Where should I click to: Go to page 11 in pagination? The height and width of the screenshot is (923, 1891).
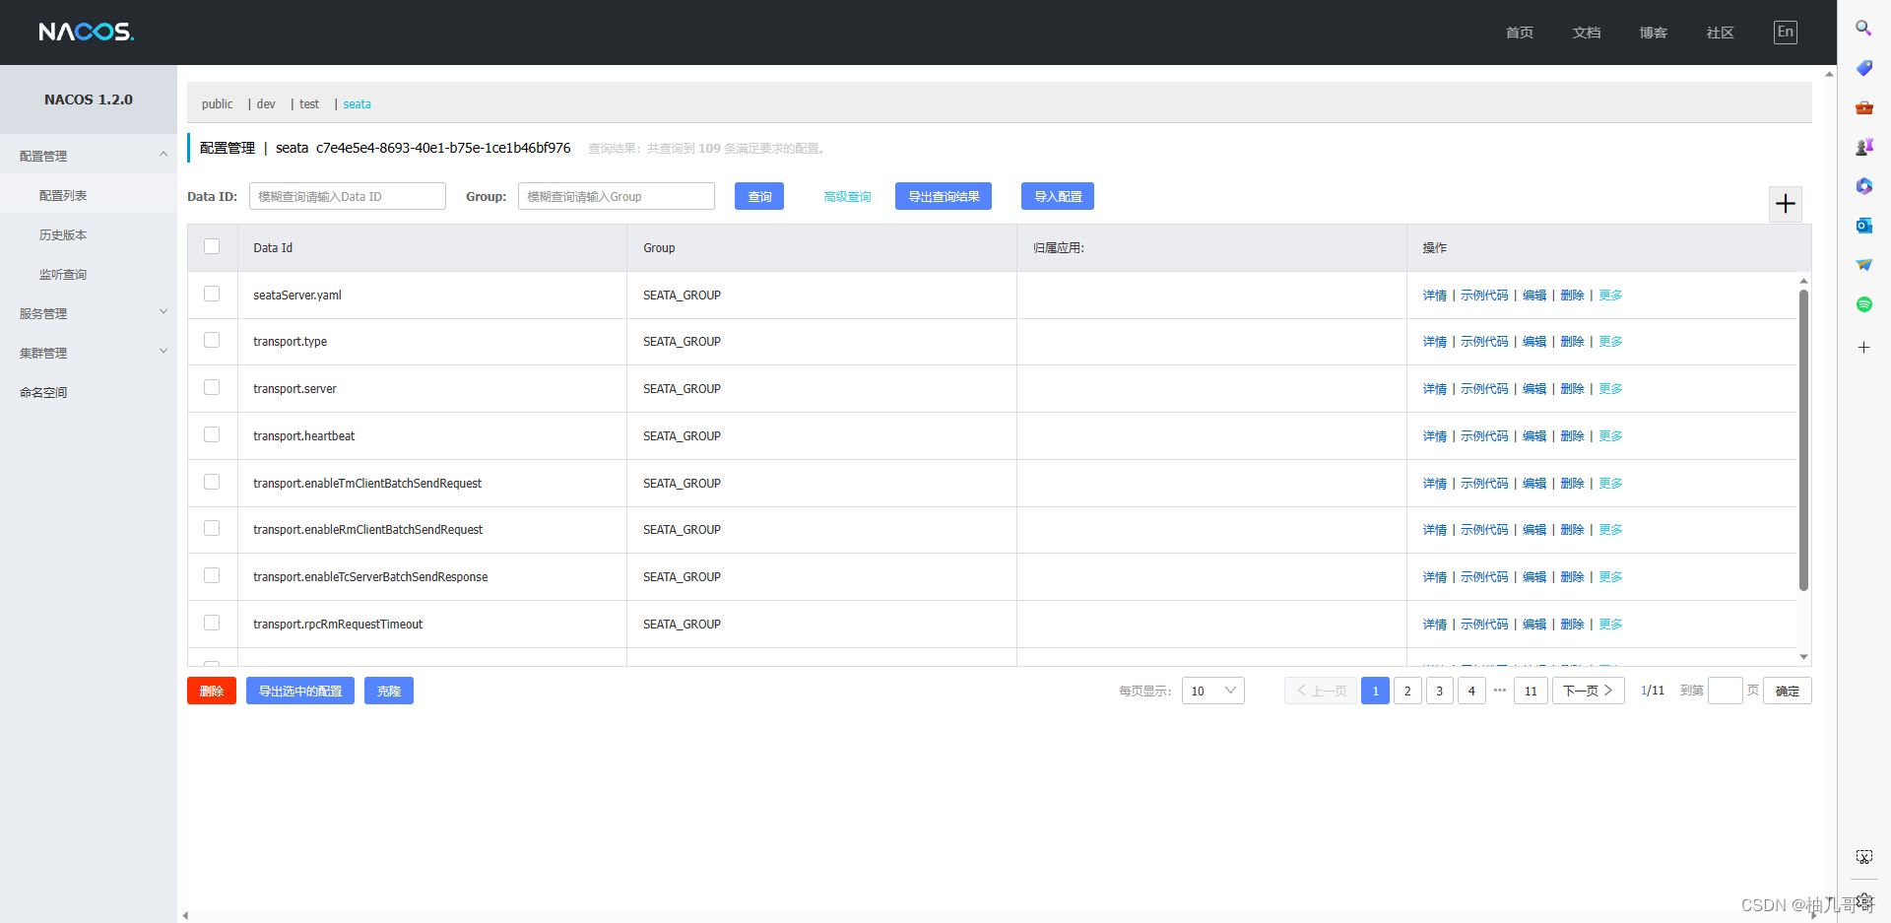[x=1531, y=691]
